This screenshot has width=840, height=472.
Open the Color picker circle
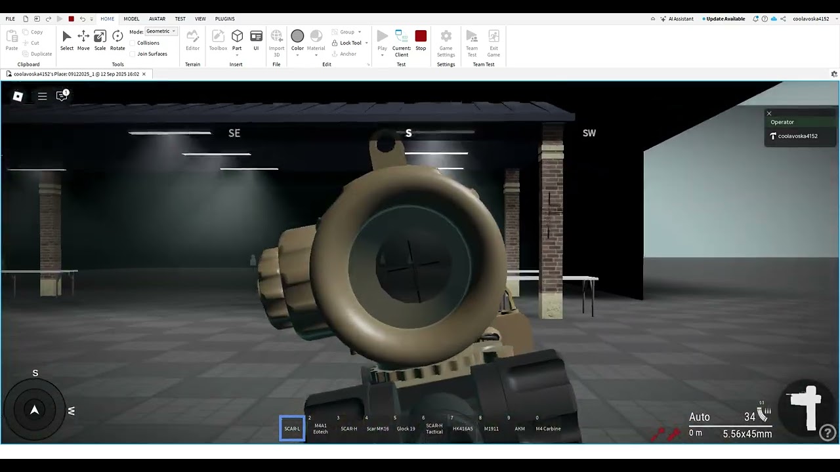click(x=297, y=37)
